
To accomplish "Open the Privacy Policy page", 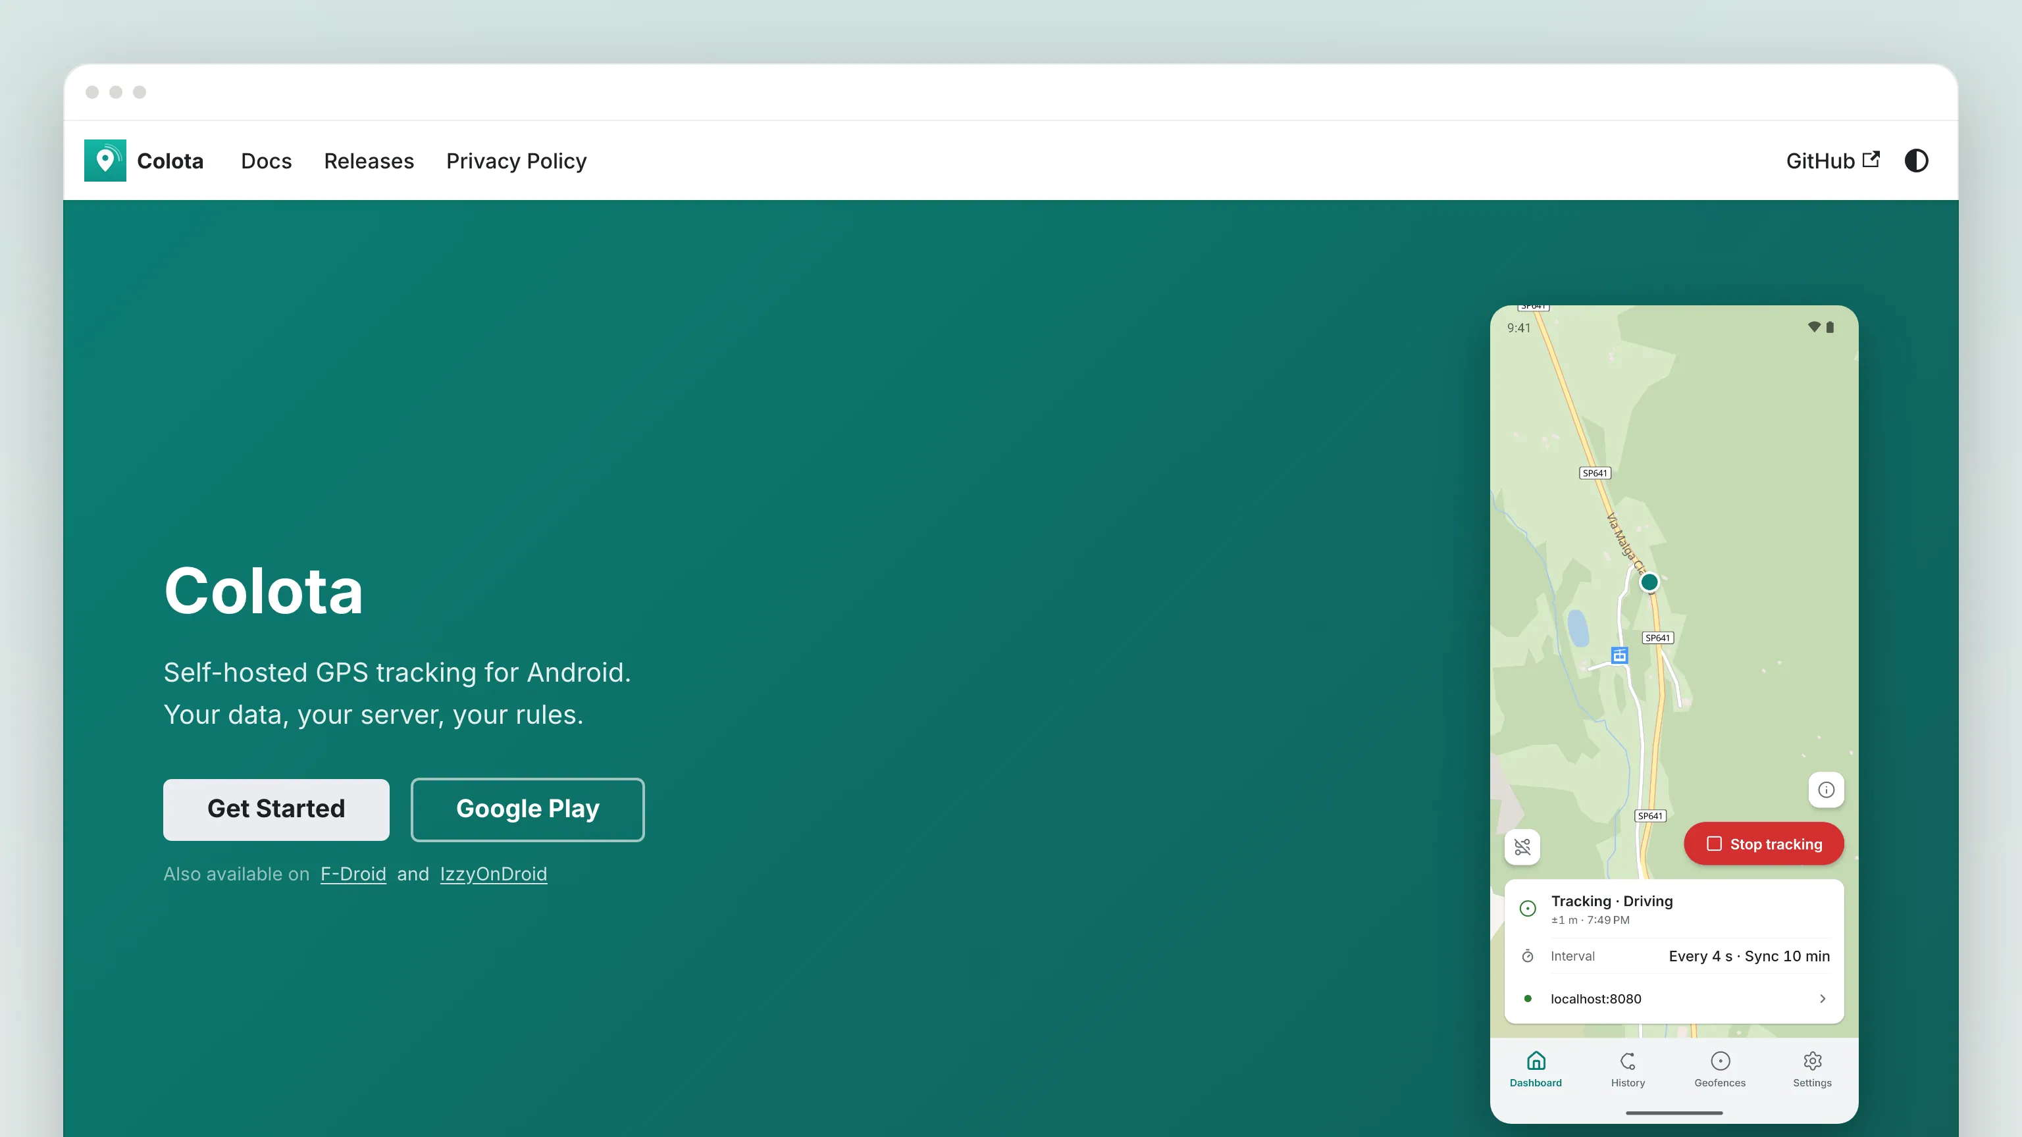I will coord(517,160).
